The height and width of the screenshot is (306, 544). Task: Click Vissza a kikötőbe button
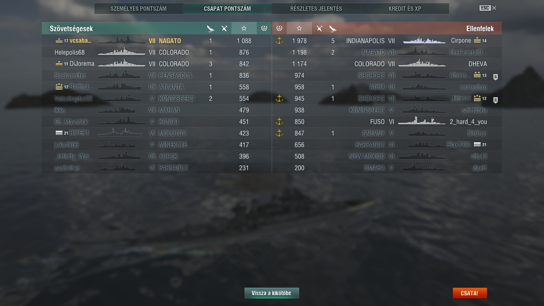tap(272, 293)
